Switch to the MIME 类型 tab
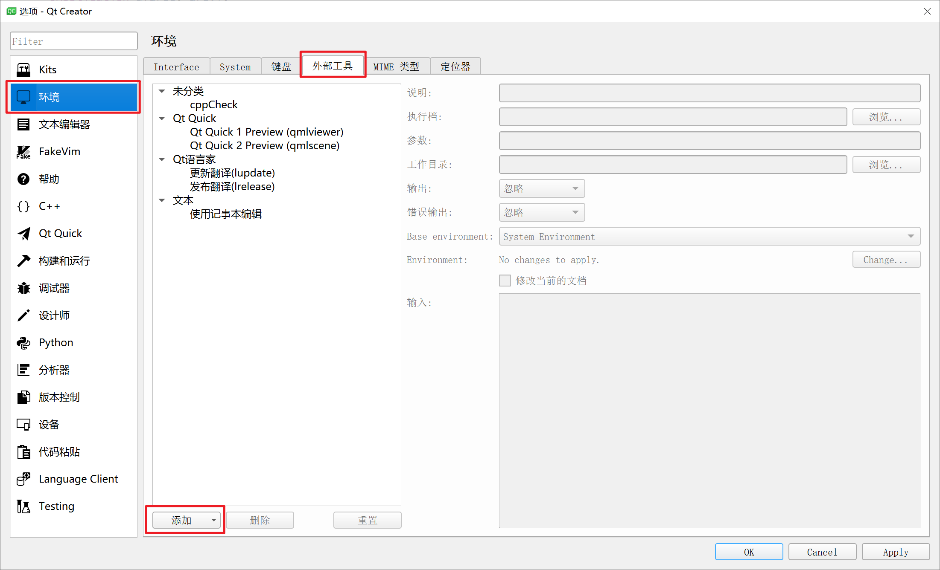The image size is (940, 570). pyautogui.click(x=397, y=67)
